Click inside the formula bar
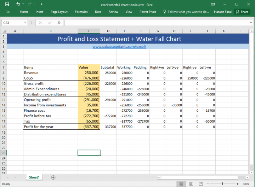 157,23
